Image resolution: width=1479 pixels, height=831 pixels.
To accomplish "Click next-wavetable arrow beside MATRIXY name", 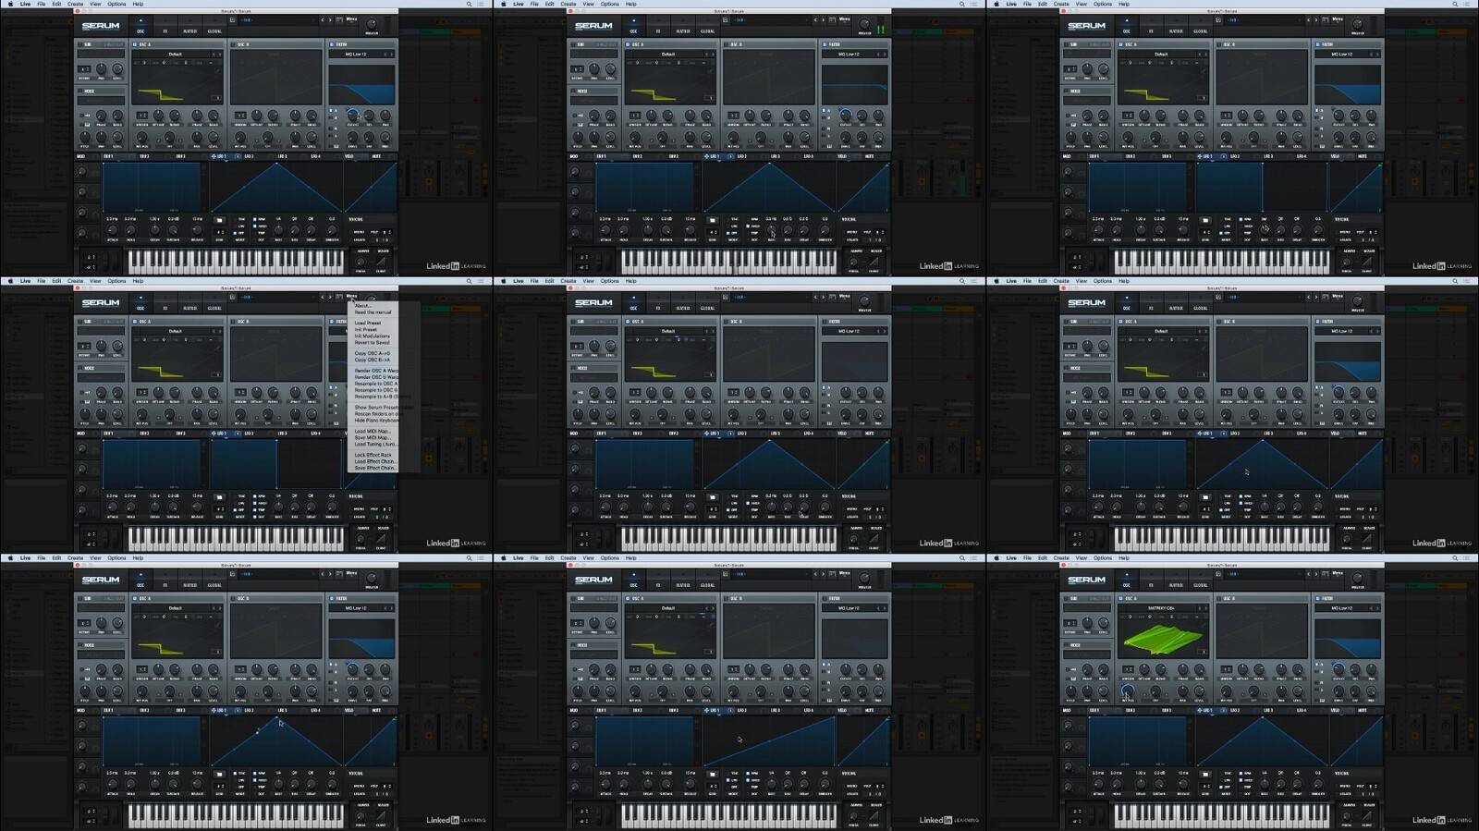I will (1206, 608).
